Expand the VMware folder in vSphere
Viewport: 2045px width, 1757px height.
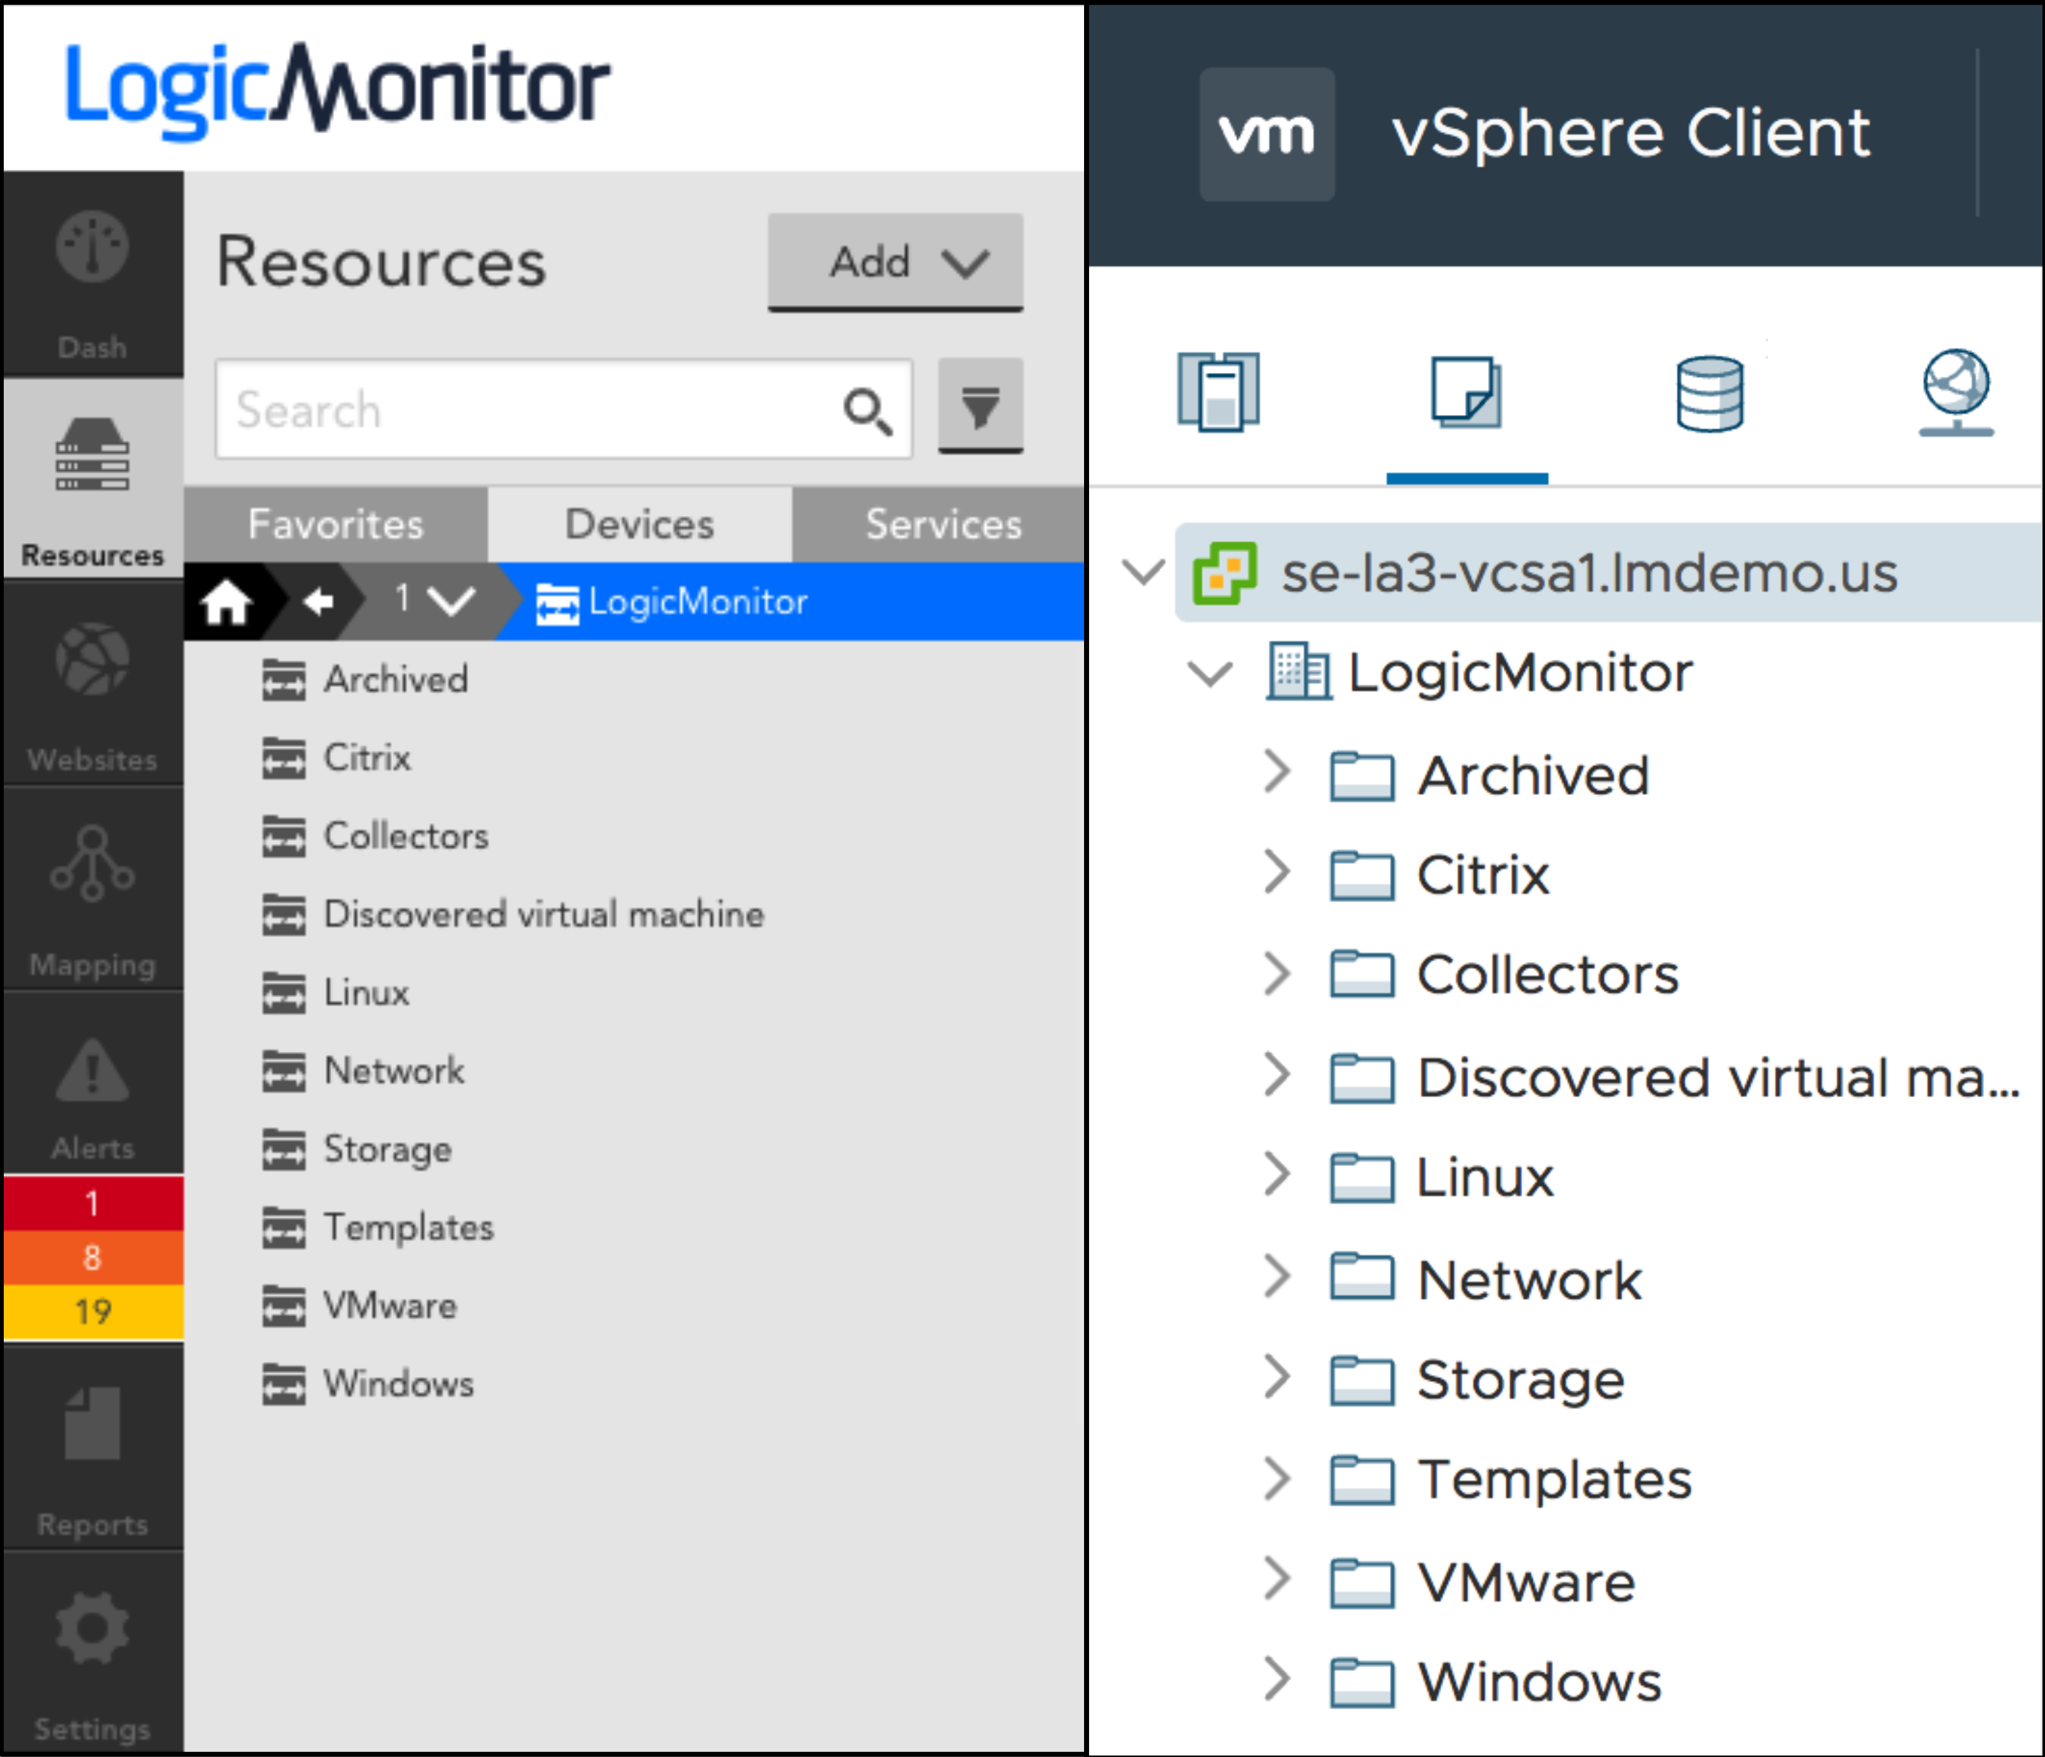click(x=1278, y=1579)
